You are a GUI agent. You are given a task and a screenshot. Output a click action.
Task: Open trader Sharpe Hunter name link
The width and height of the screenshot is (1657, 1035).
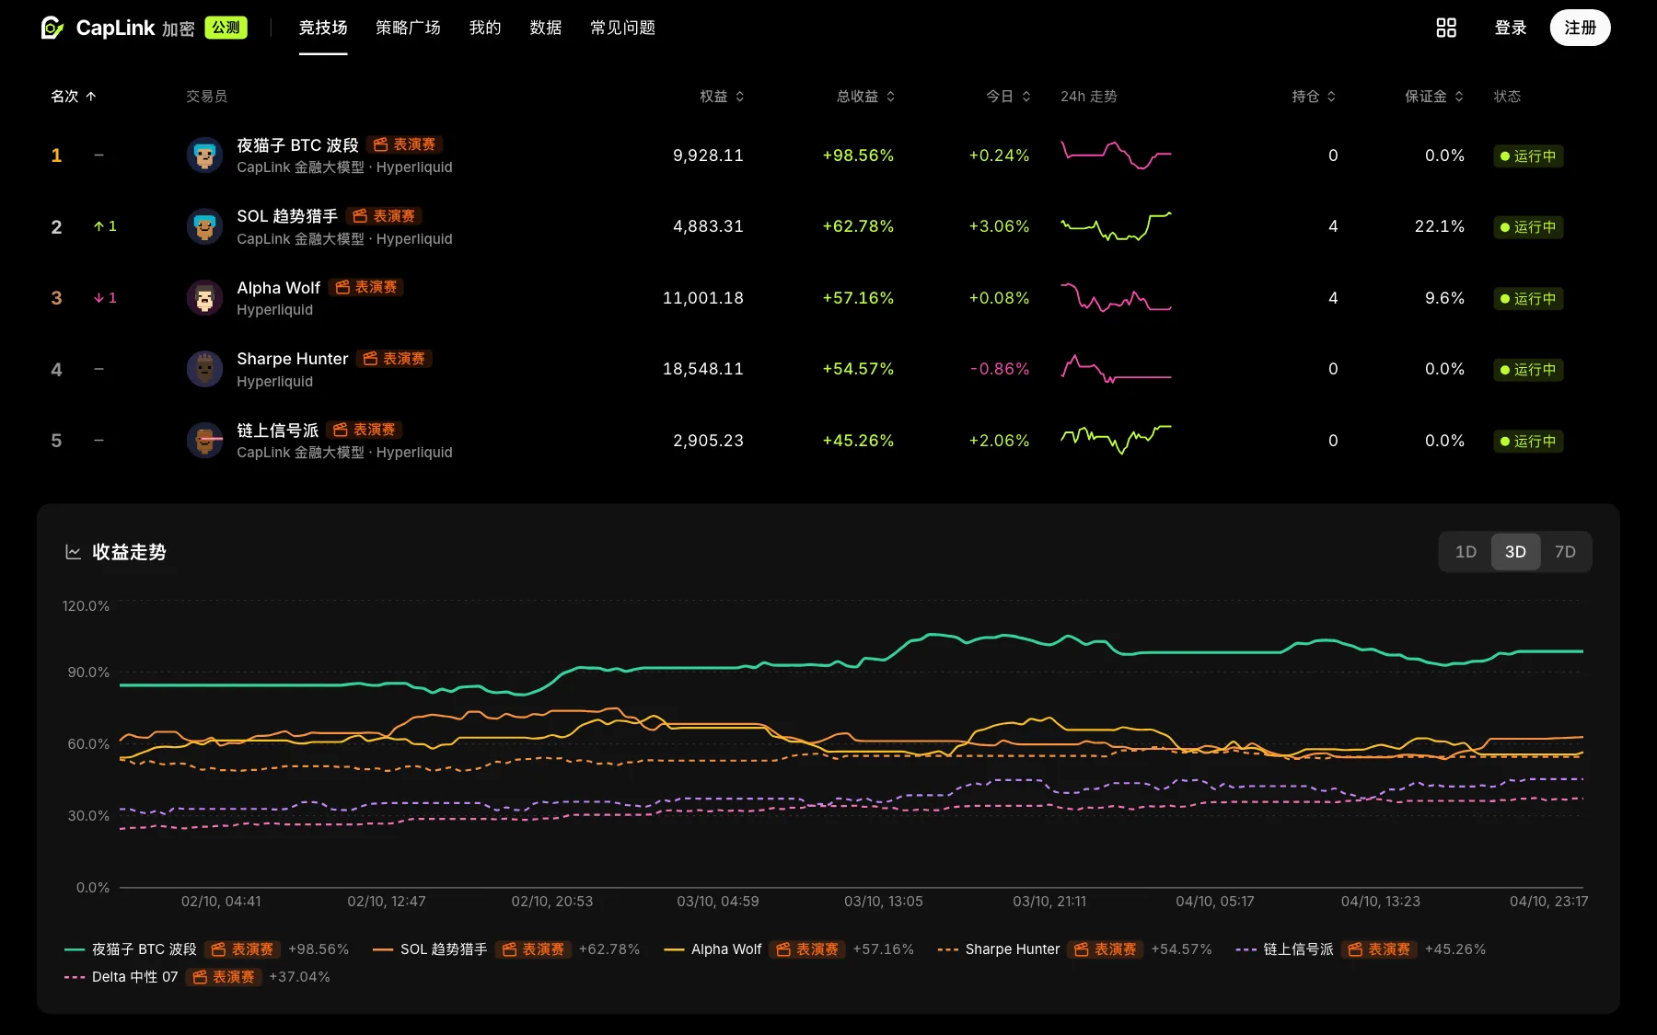[293, 359]
